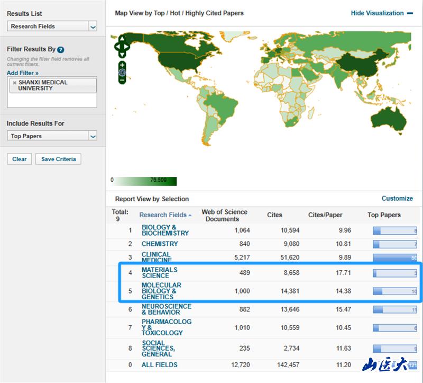Click the Materials Science top papers bar
This screenshot has height=383, width=423.
coord(394,273)
